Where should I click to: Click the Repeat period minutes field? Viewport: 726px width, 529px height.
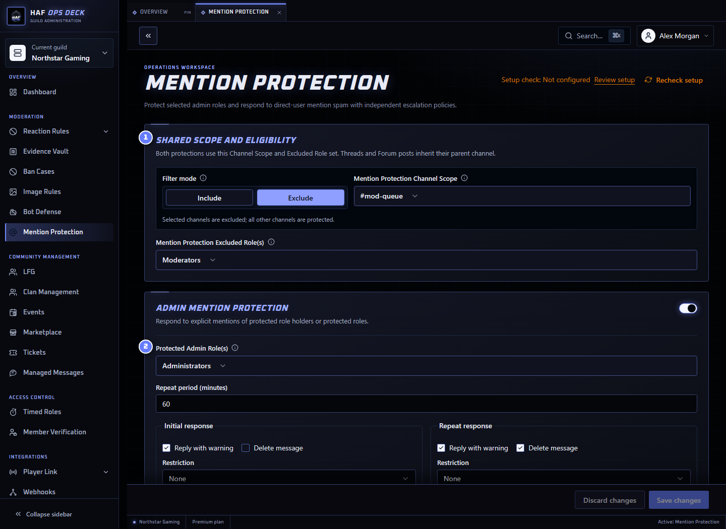click(427, 404)
